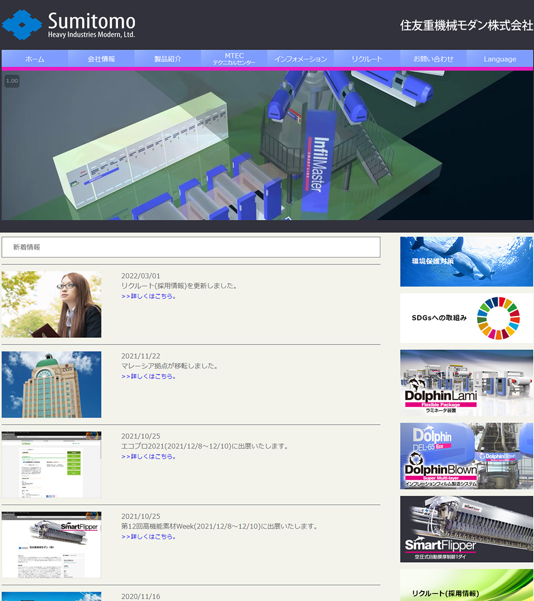Open the インフォメーション menu item
The height and width of the screenshot is (601, 534).
[x=301, y=59]
